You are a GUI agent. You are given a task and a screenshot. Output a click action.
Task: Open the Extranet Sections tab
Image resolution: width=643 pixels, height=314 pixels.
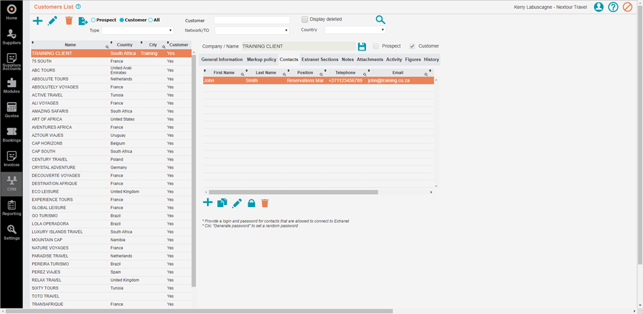pos(320,59)
